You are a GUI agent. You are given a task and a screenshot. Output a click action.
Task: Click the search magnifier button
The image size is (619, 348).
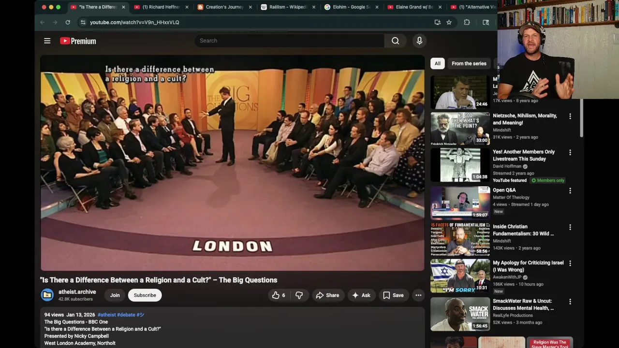395,41
